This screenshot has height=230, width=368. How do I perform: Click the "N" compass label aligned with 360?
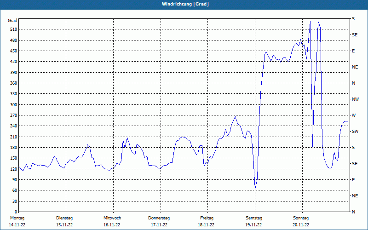tap(353, 83)
